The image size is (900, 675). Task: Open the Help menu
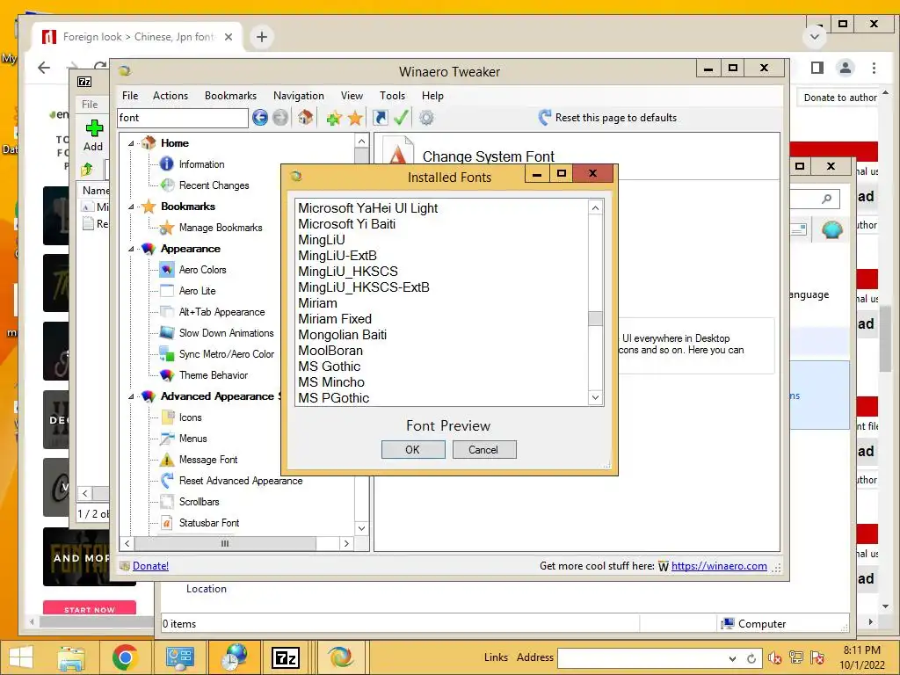(x=432, y=96)
